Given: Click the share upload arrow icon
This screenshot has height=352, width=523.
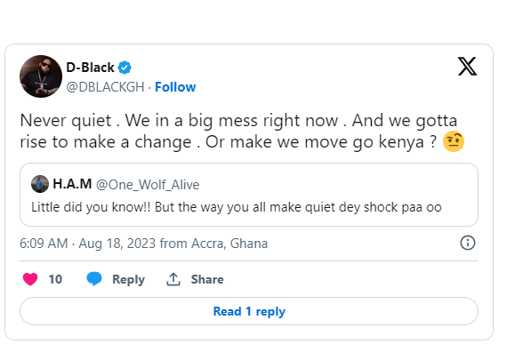Looking at the screenshot, I should (x=173, y=279).
